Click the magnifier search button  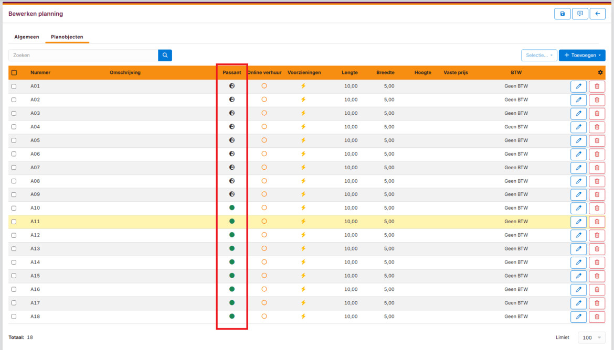pyautogui.click(x=165, y=55)
